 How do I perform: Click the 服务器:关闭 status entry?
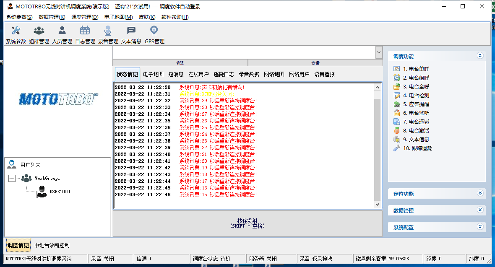click(x=271, y=259)
